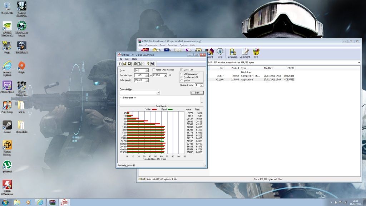Click the Neither radio option
Viewport: 366px width, 206px height.
point(182,80)
